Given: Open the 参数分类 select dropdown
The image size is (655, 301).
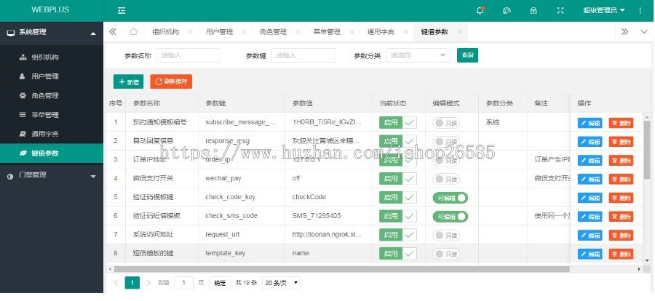Looking at the screenshot, I should [x=418, y=55].
